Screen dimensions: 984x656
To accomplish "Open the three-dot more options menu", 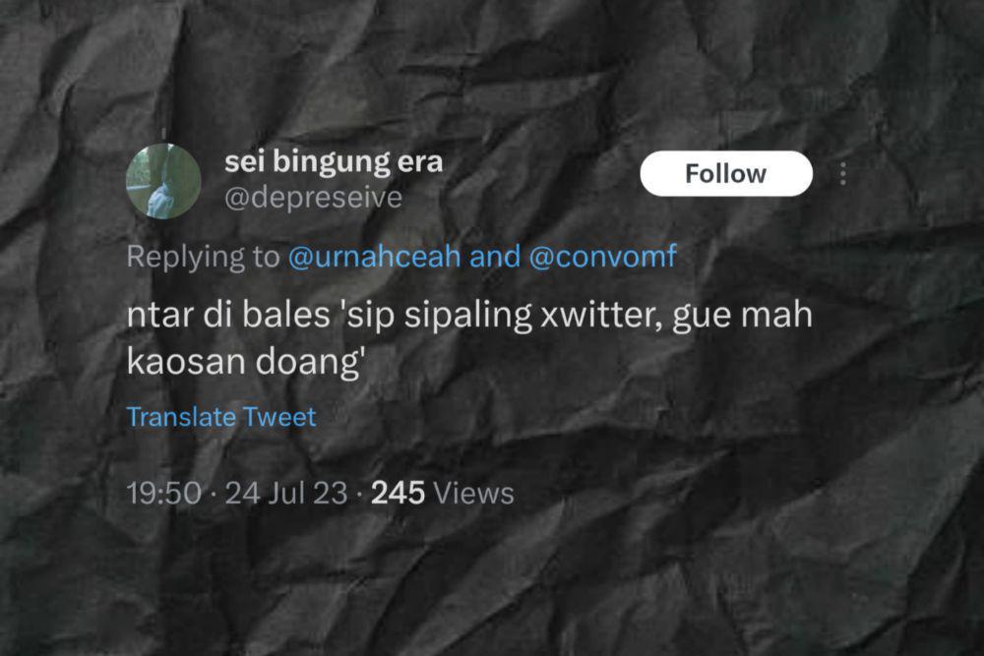I will (843, 174).
